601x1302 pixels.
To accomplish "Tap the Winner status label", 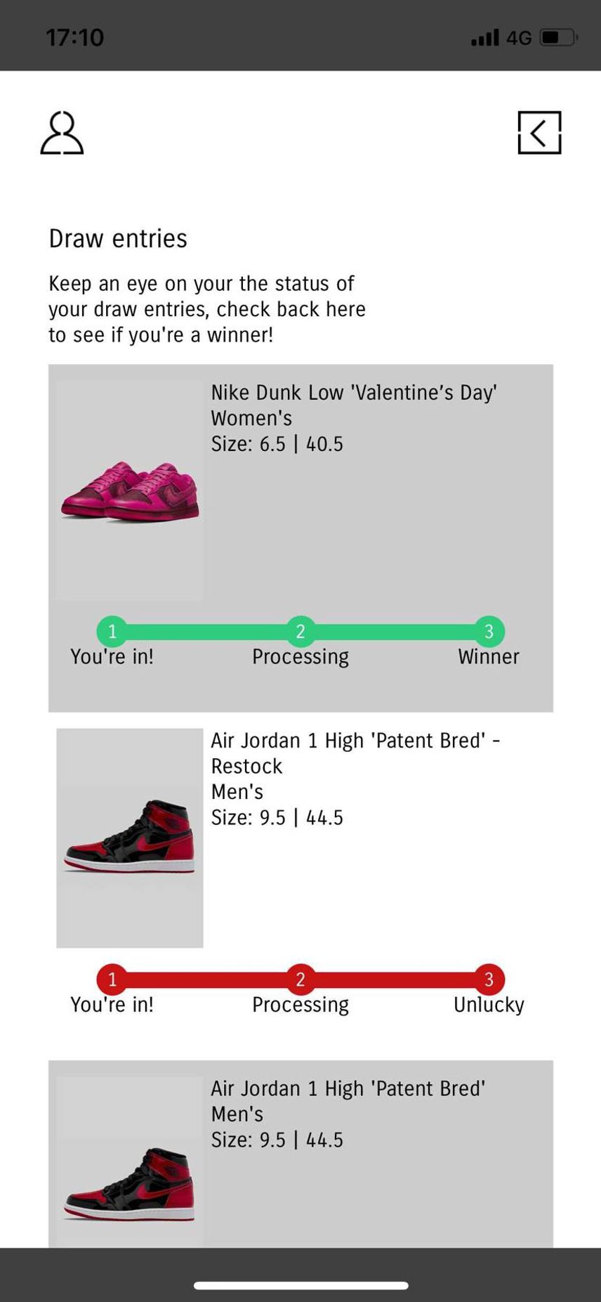I will point(489,656).
